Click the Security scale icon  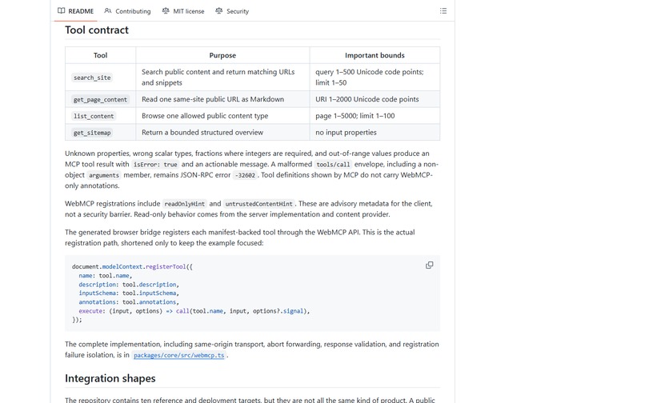pos(218,10)
